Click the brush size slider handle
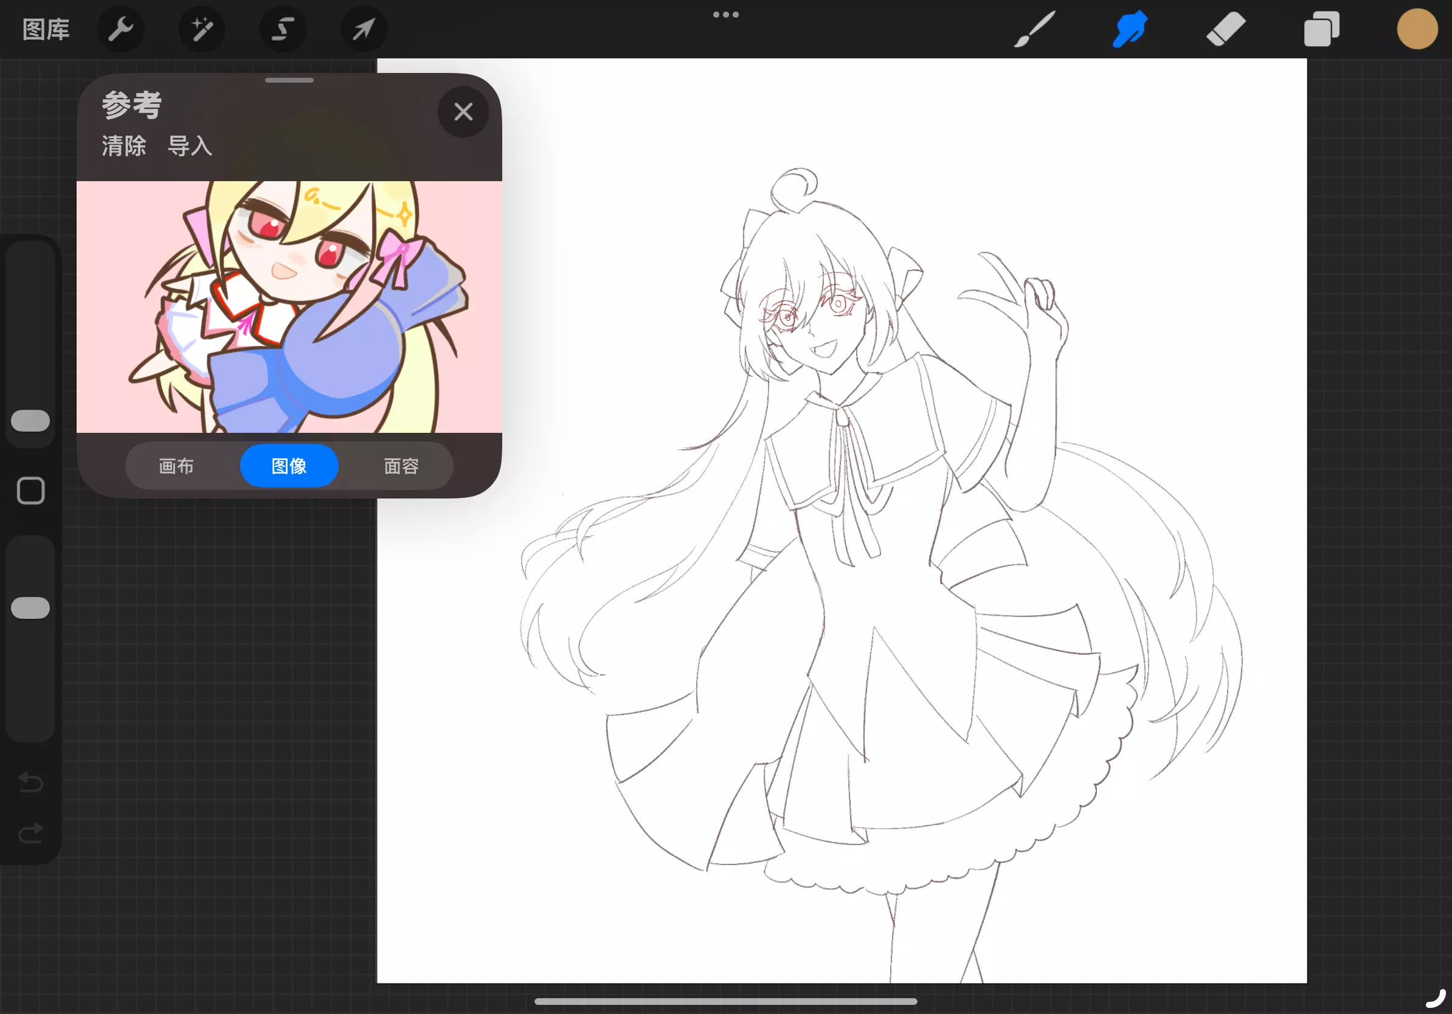The height and width of the screenshot is (1014, 1452). 30,421
